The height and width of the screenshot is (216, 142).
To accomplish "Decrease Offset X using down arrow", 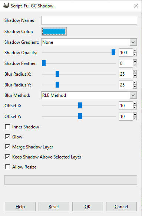I will (135, 108).
